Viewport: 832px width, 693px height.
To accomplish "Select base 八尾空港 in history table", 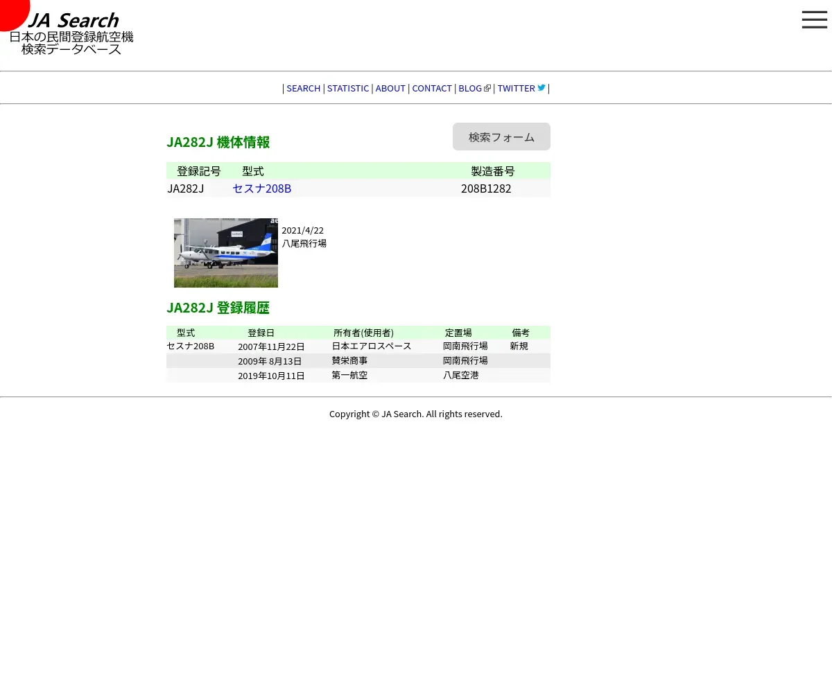I will (x=461, y=375).
